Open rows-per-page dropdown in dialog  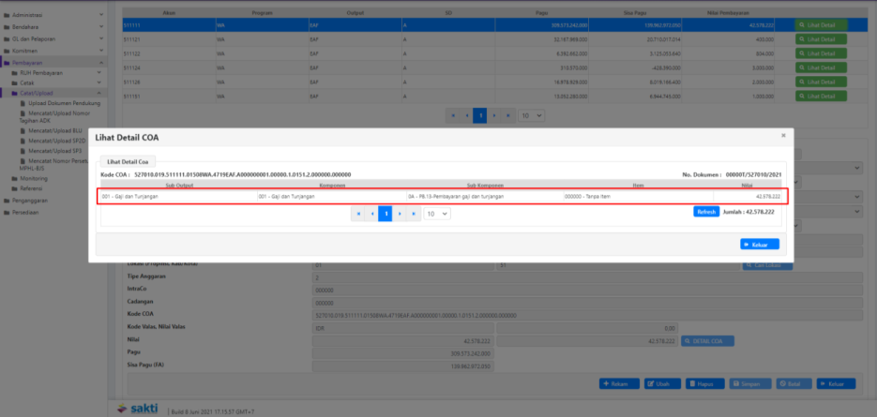tap(436, 214)
